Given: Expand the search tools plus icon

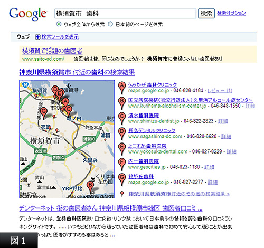Looking at the screenshot, I should coord(37,37).
